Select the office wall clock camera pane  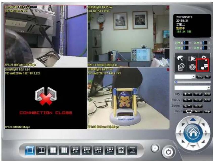pos(129,36)
